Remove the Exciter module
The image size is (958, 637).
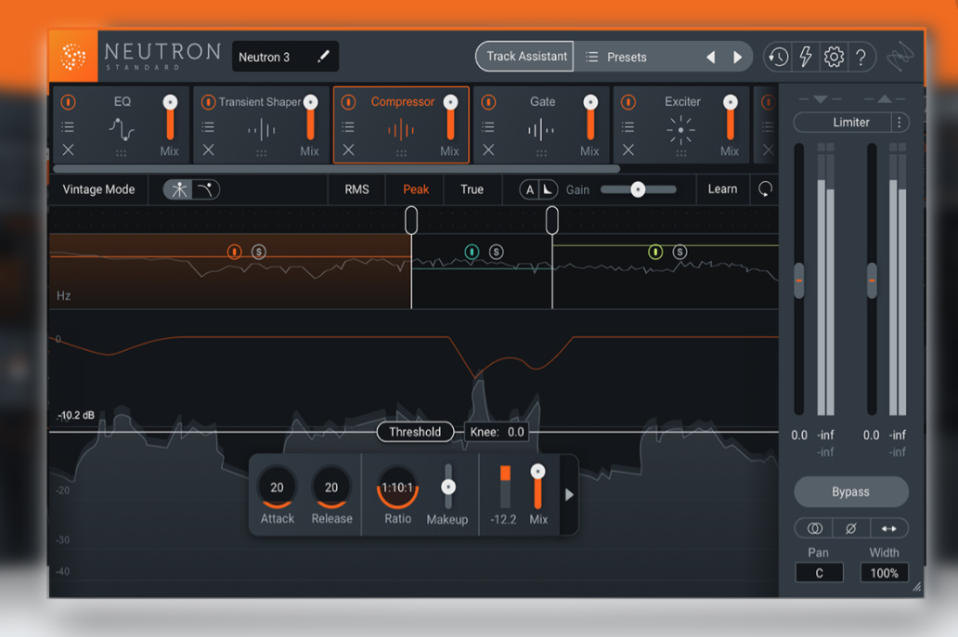[x=628, y=149]
